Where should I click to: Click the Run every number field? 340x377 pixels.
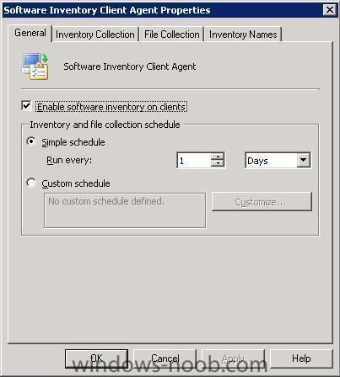(194, 161)
